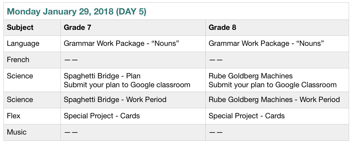This screenshot has width=352, height=144.
Task: Click Grade 8 Grammar Work Package cell
Action: tap(266, 43)
